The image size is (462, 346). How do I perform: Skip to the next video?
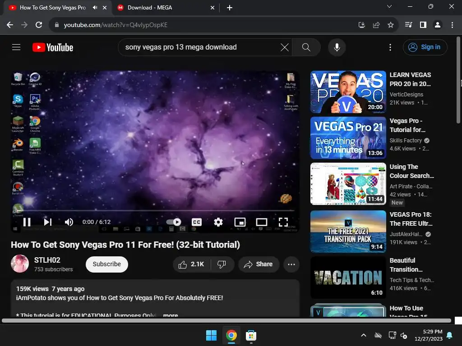(48, 222)
